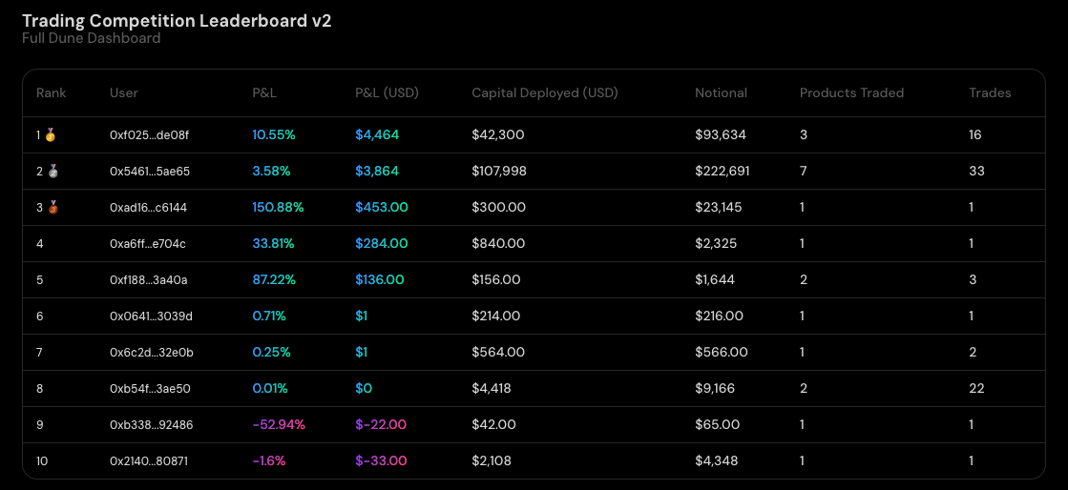Click the User column header
The width and height of the screenshot is (1068, 490).
124,92
